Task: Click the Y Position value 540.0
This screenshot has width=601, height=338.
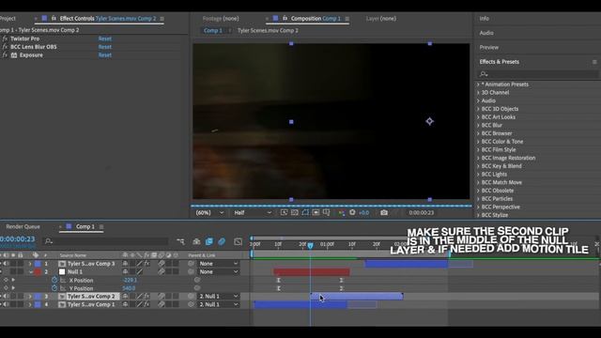Action: (x=129, y=288)
